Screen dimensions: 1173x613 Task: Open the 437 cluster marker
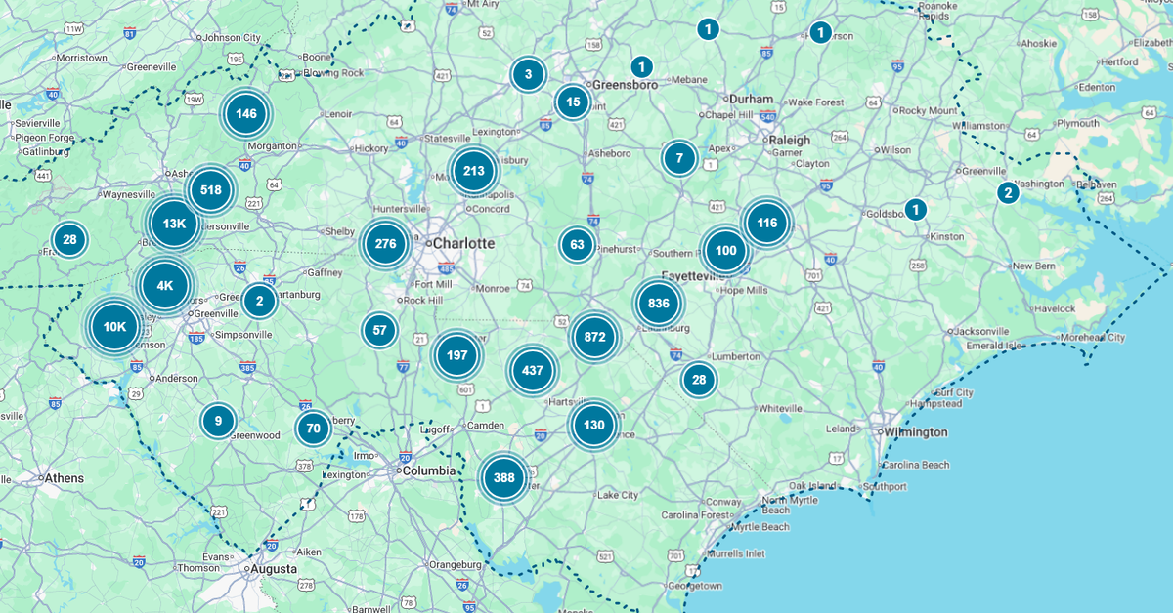click(533, 371)
